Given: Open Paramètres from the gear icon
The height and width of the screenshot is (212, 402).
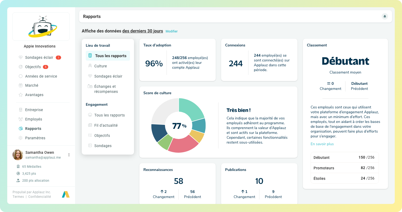Looking at the screenshot, I should point(21,138).
